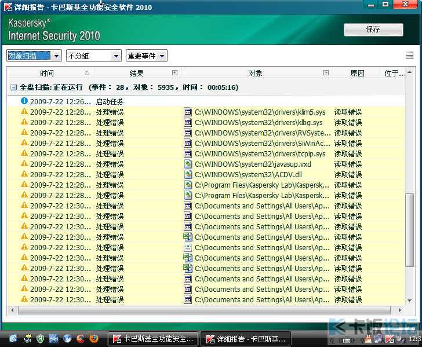Select path C:\WINDOWS\system32\drivers\tcpip.sys
The image size is (422, 348).
pos(260,153)
